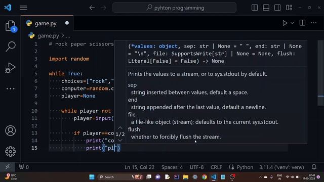Open the Explorer view in the activity bar

tap(10, 26)
